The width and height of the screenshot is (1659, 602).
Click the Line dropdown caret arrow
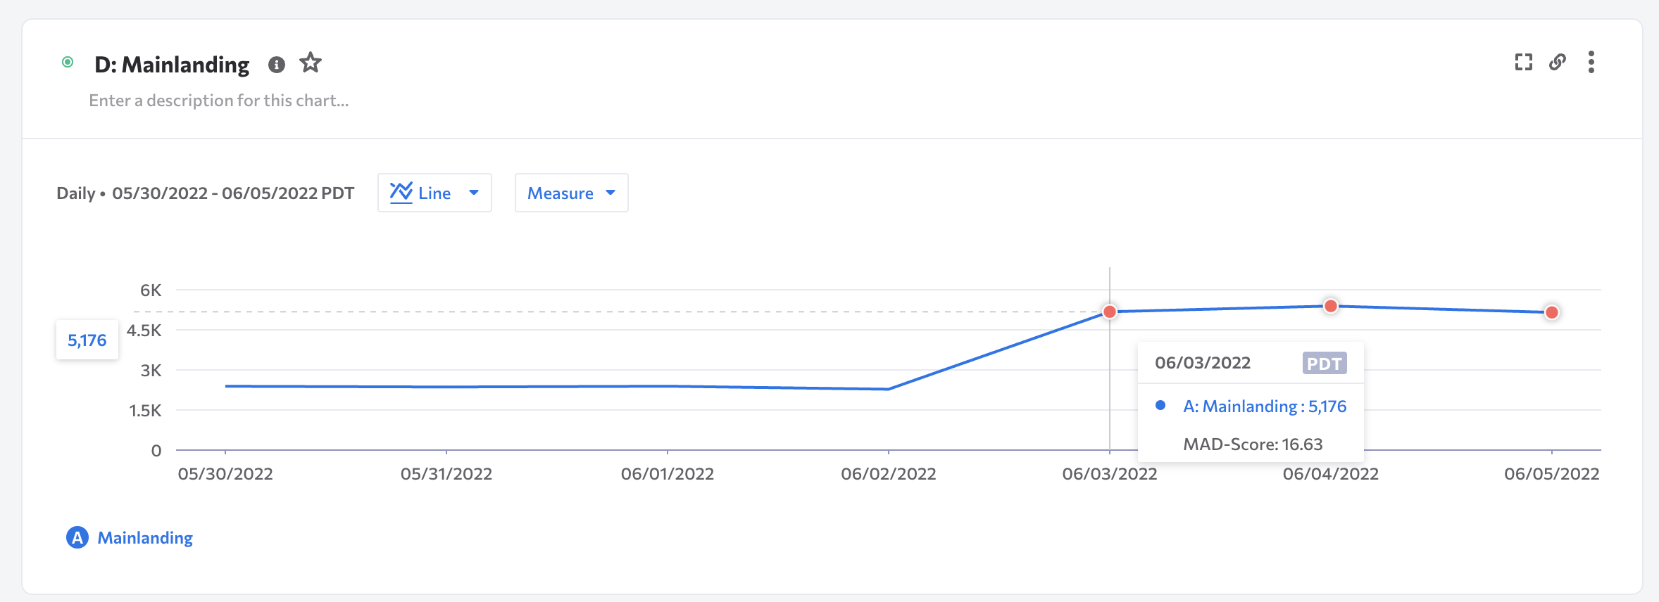click(474, 193)
